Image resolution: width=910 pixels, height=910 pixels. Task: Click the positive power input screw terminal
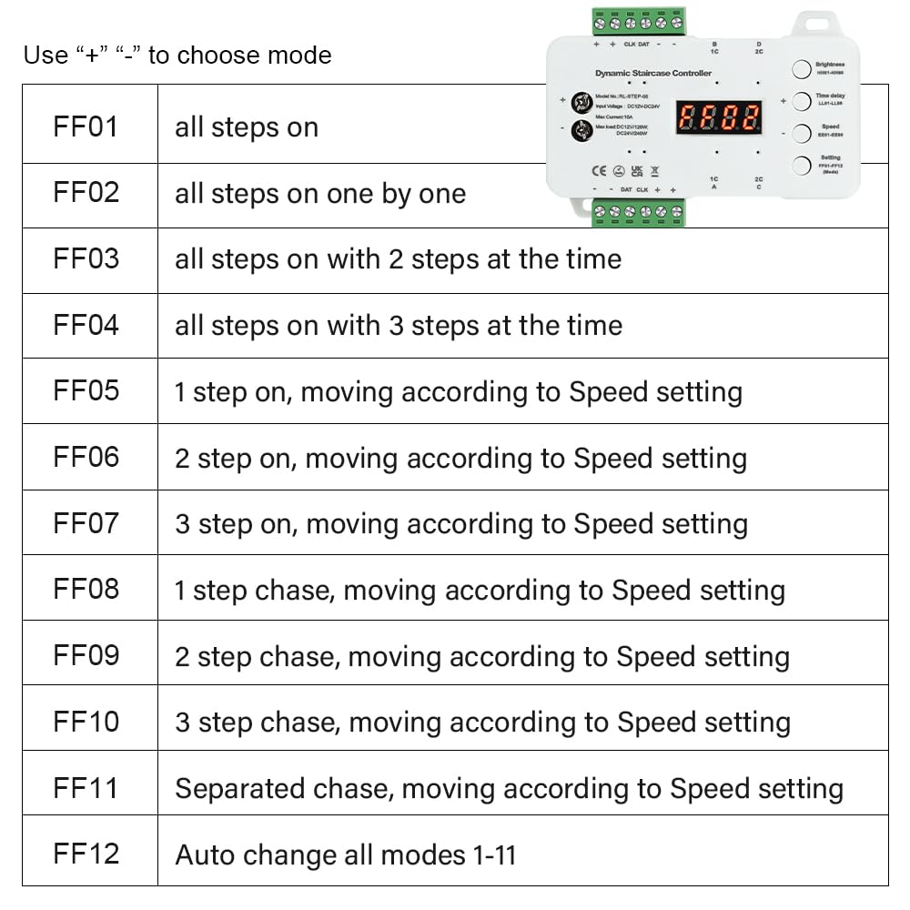click(581, 102)
